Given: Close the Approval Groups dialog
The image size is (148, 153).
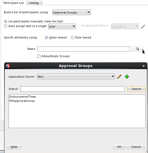Looking at the screenshot, I should point(144,66).
